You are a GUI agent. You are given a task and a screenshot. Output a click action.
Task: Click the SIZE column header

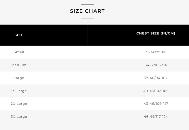19,35
